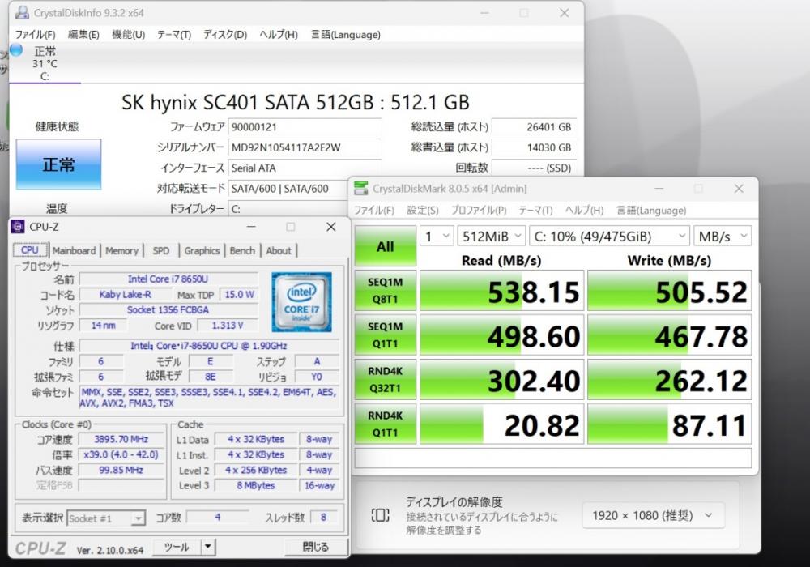Open the drive selector C: 10% dropdown

click(x=610, y=237)
